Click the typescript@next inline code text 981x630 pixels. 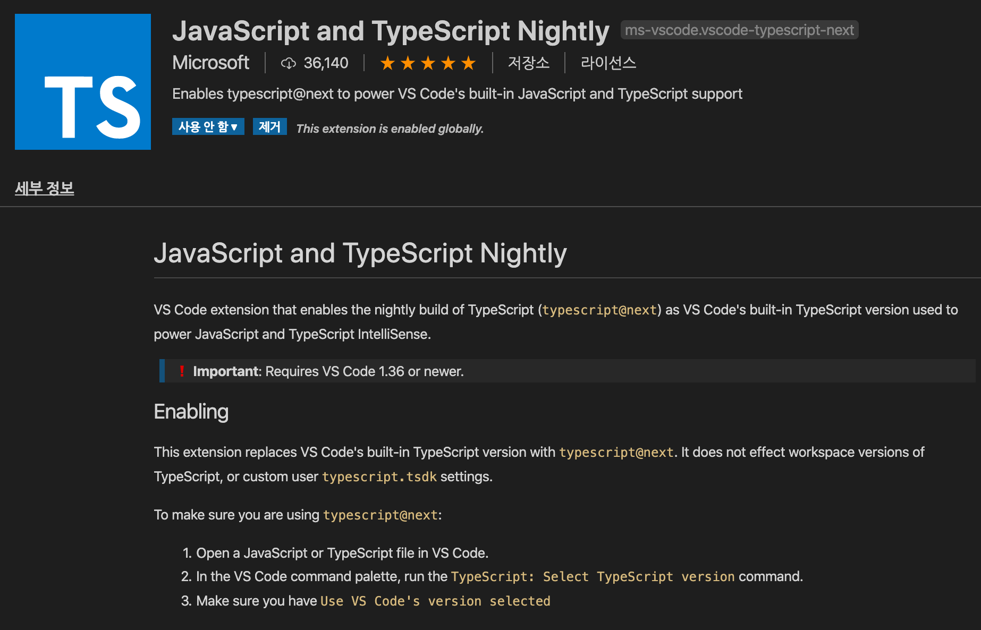599,310
